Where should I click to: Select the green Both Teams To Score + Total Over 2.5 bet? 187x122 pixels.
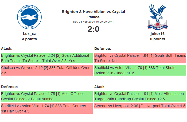pos(47,58)
